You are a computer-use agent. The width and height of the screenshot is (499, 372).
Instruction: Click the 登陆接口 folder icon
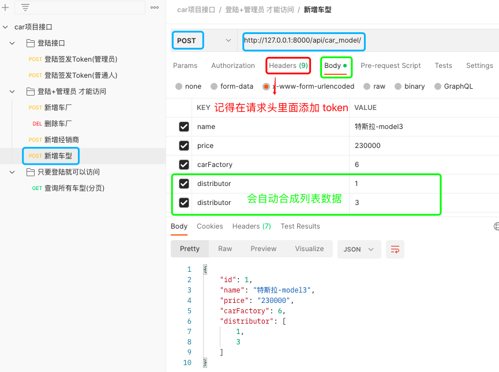tap(31, 43)
